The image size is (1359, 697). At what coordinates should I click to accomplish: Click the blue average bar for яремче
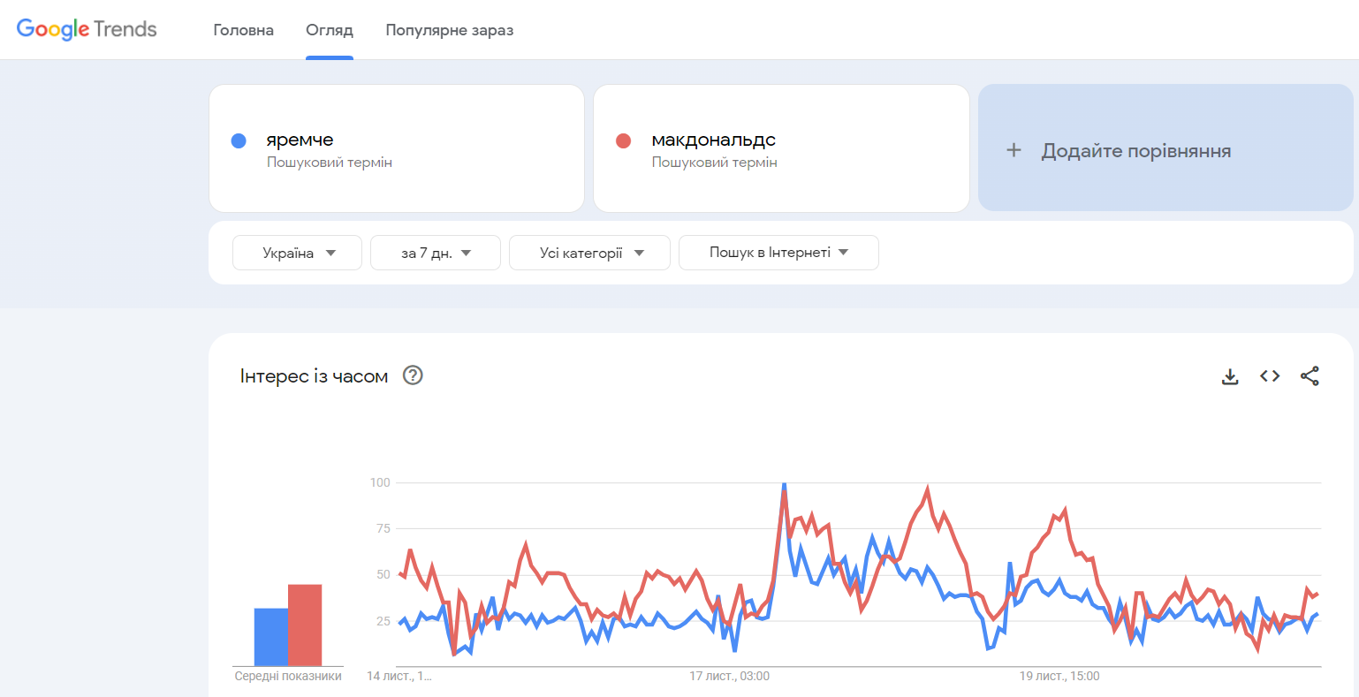tap(271, 636)
